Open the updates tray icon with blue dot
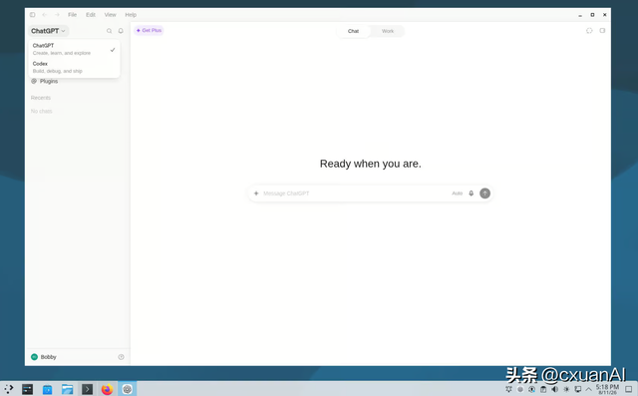 point(531,389)
